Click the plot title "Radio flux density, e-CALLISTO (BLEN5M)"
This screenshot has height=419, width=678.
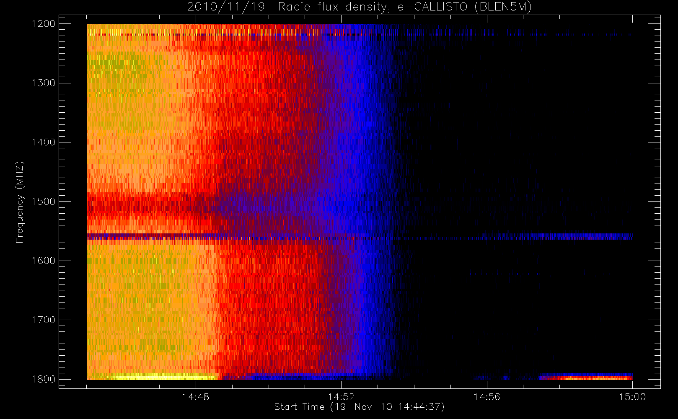(405, 7)
